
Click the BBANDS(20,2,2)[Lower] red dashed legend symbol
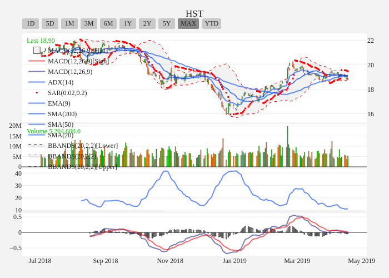(x=37, y=146)
